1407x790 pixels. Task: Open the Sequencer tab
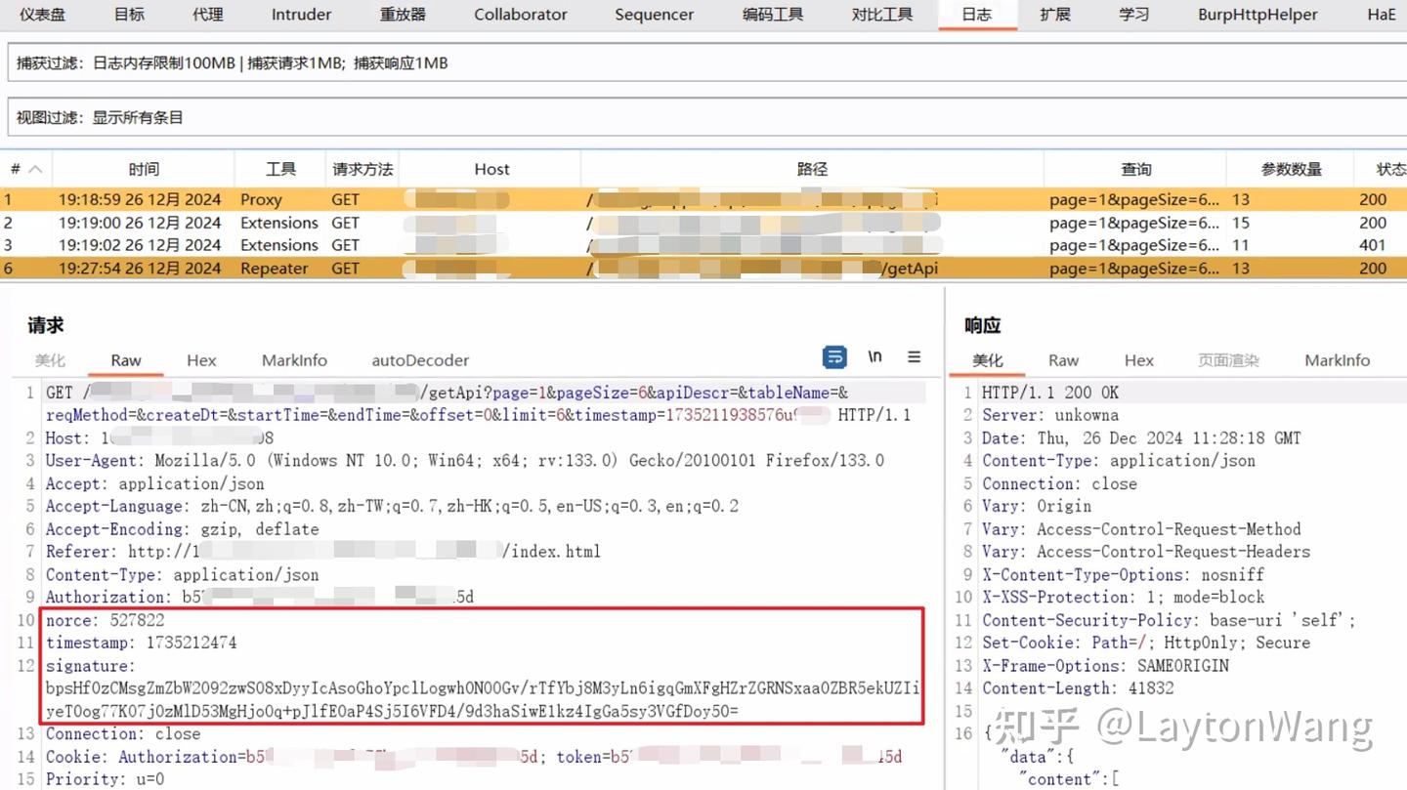(654, 15)
